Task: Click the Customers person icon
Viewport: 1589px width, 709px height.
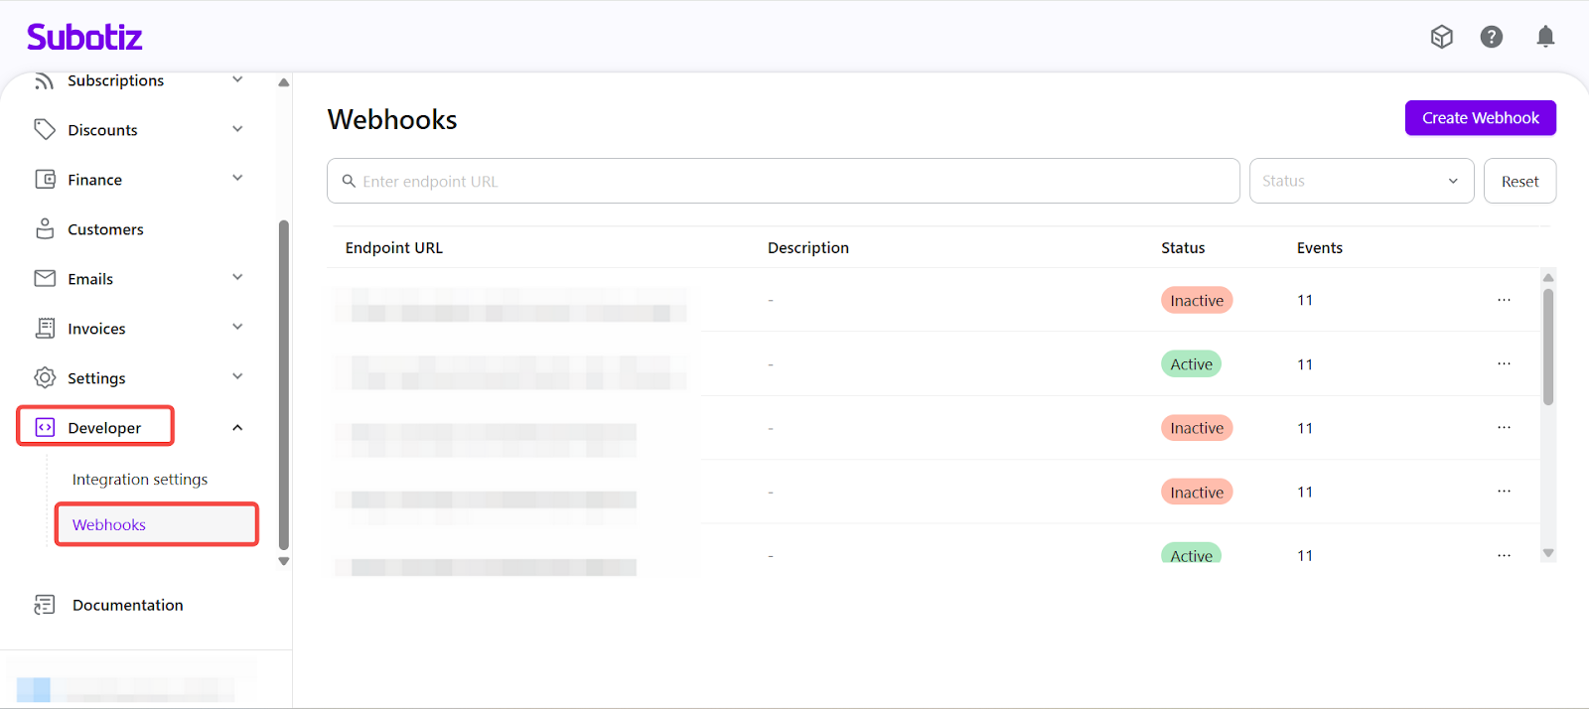Action: click(x=45, y=229)
